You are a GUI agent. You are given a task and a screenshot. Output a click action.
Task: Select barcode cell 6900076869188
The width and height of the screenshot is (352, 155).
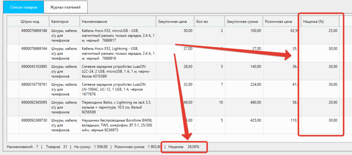(x=34, y=31)
